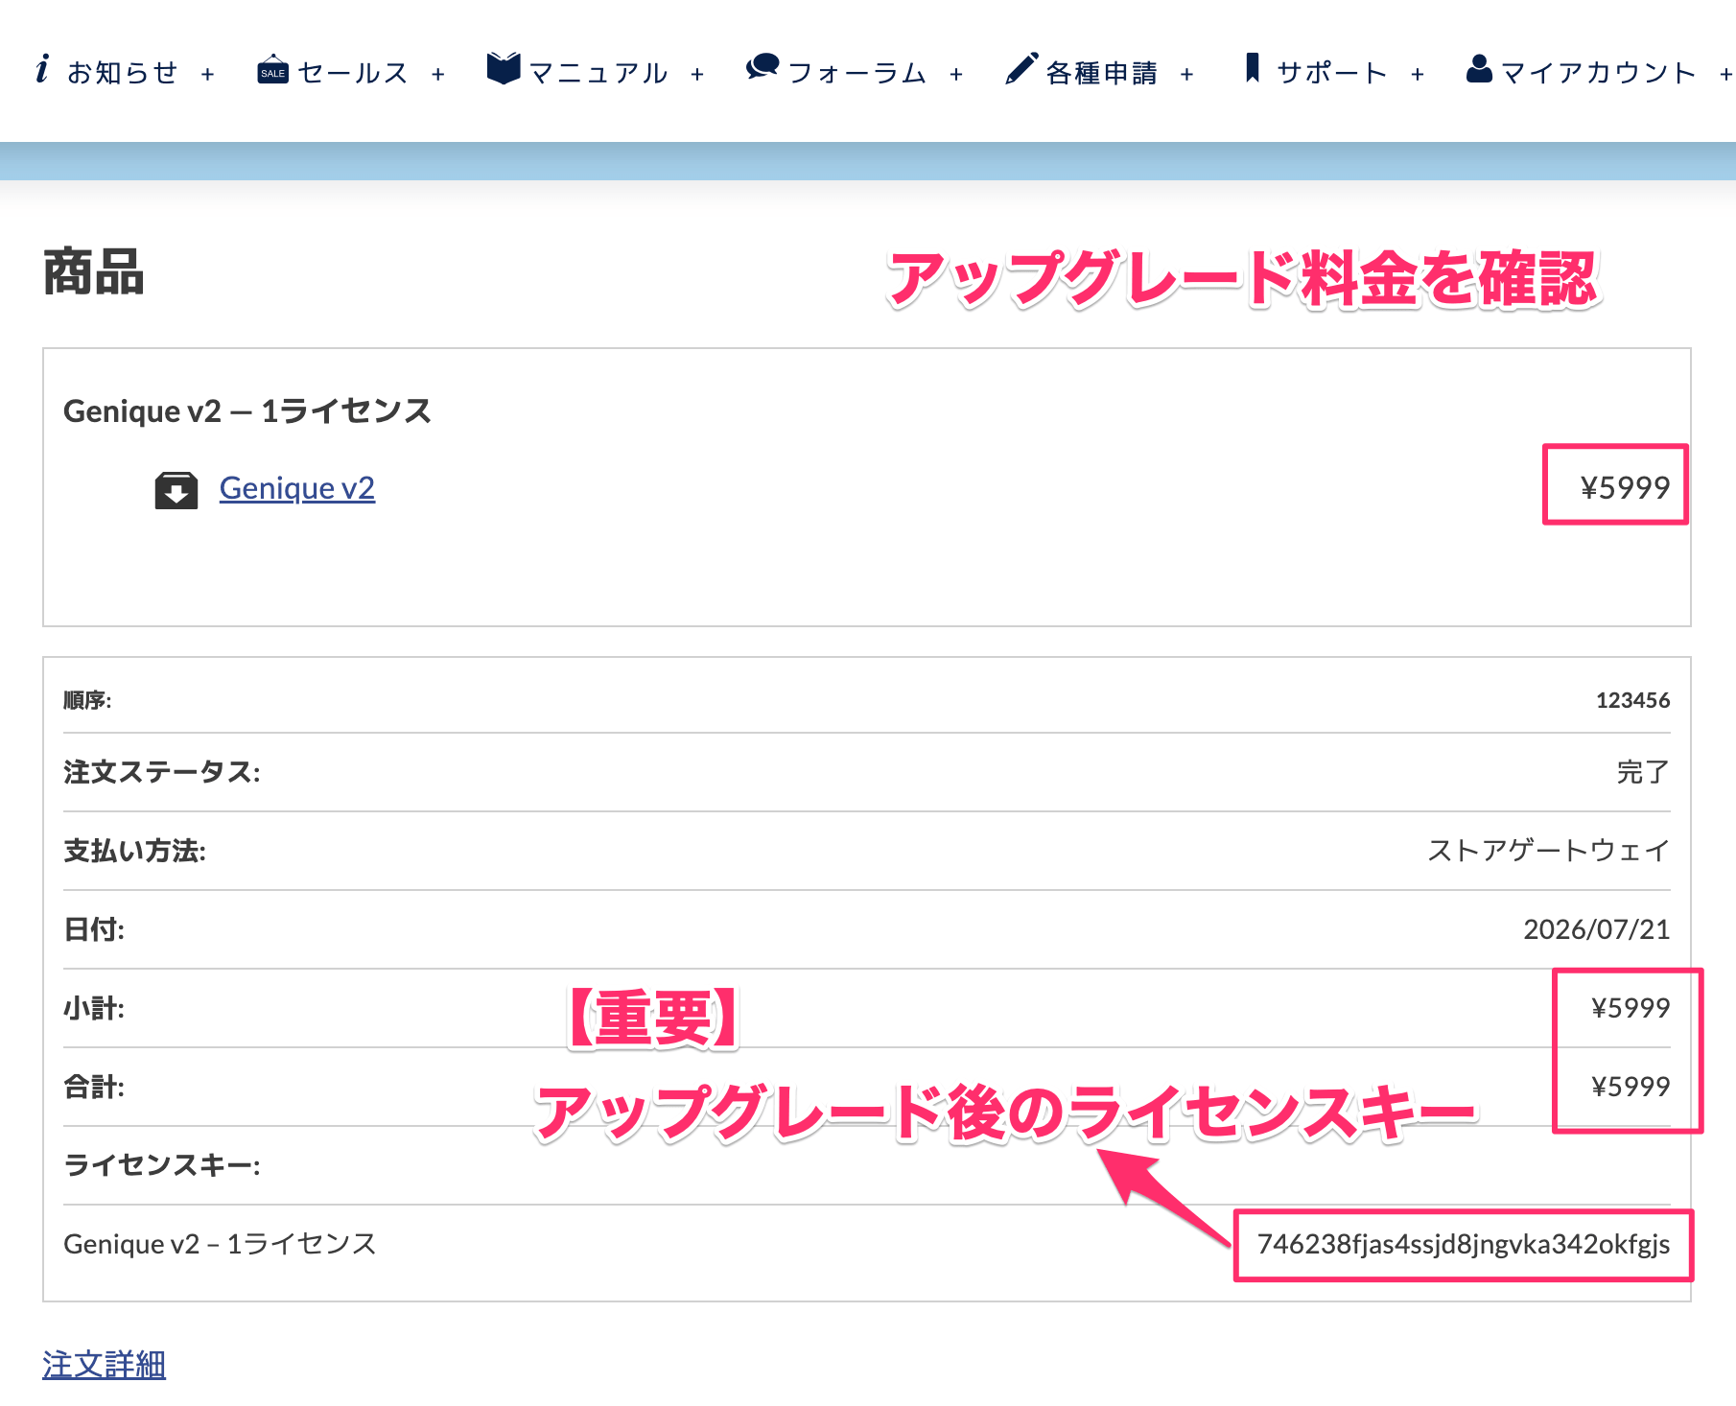Click the ライセンスキー: label
The image size is (1736, 1406).
[x=162, y=1164]
